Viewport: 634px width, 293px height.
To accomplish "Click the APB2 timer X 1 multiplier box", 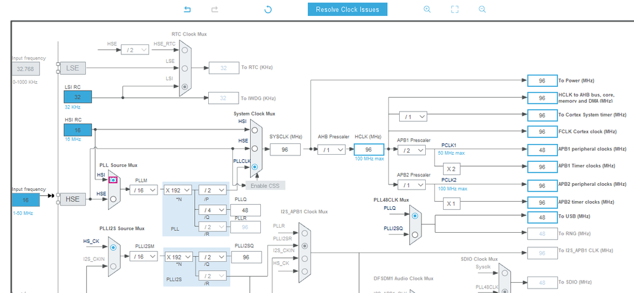I will (x=451, y=204).
